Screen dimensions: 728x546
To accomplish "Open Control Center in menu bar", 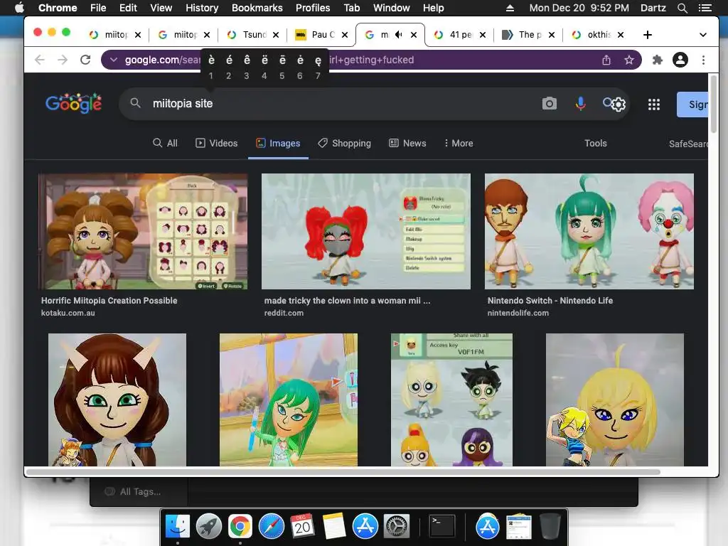I will (705, 8).
